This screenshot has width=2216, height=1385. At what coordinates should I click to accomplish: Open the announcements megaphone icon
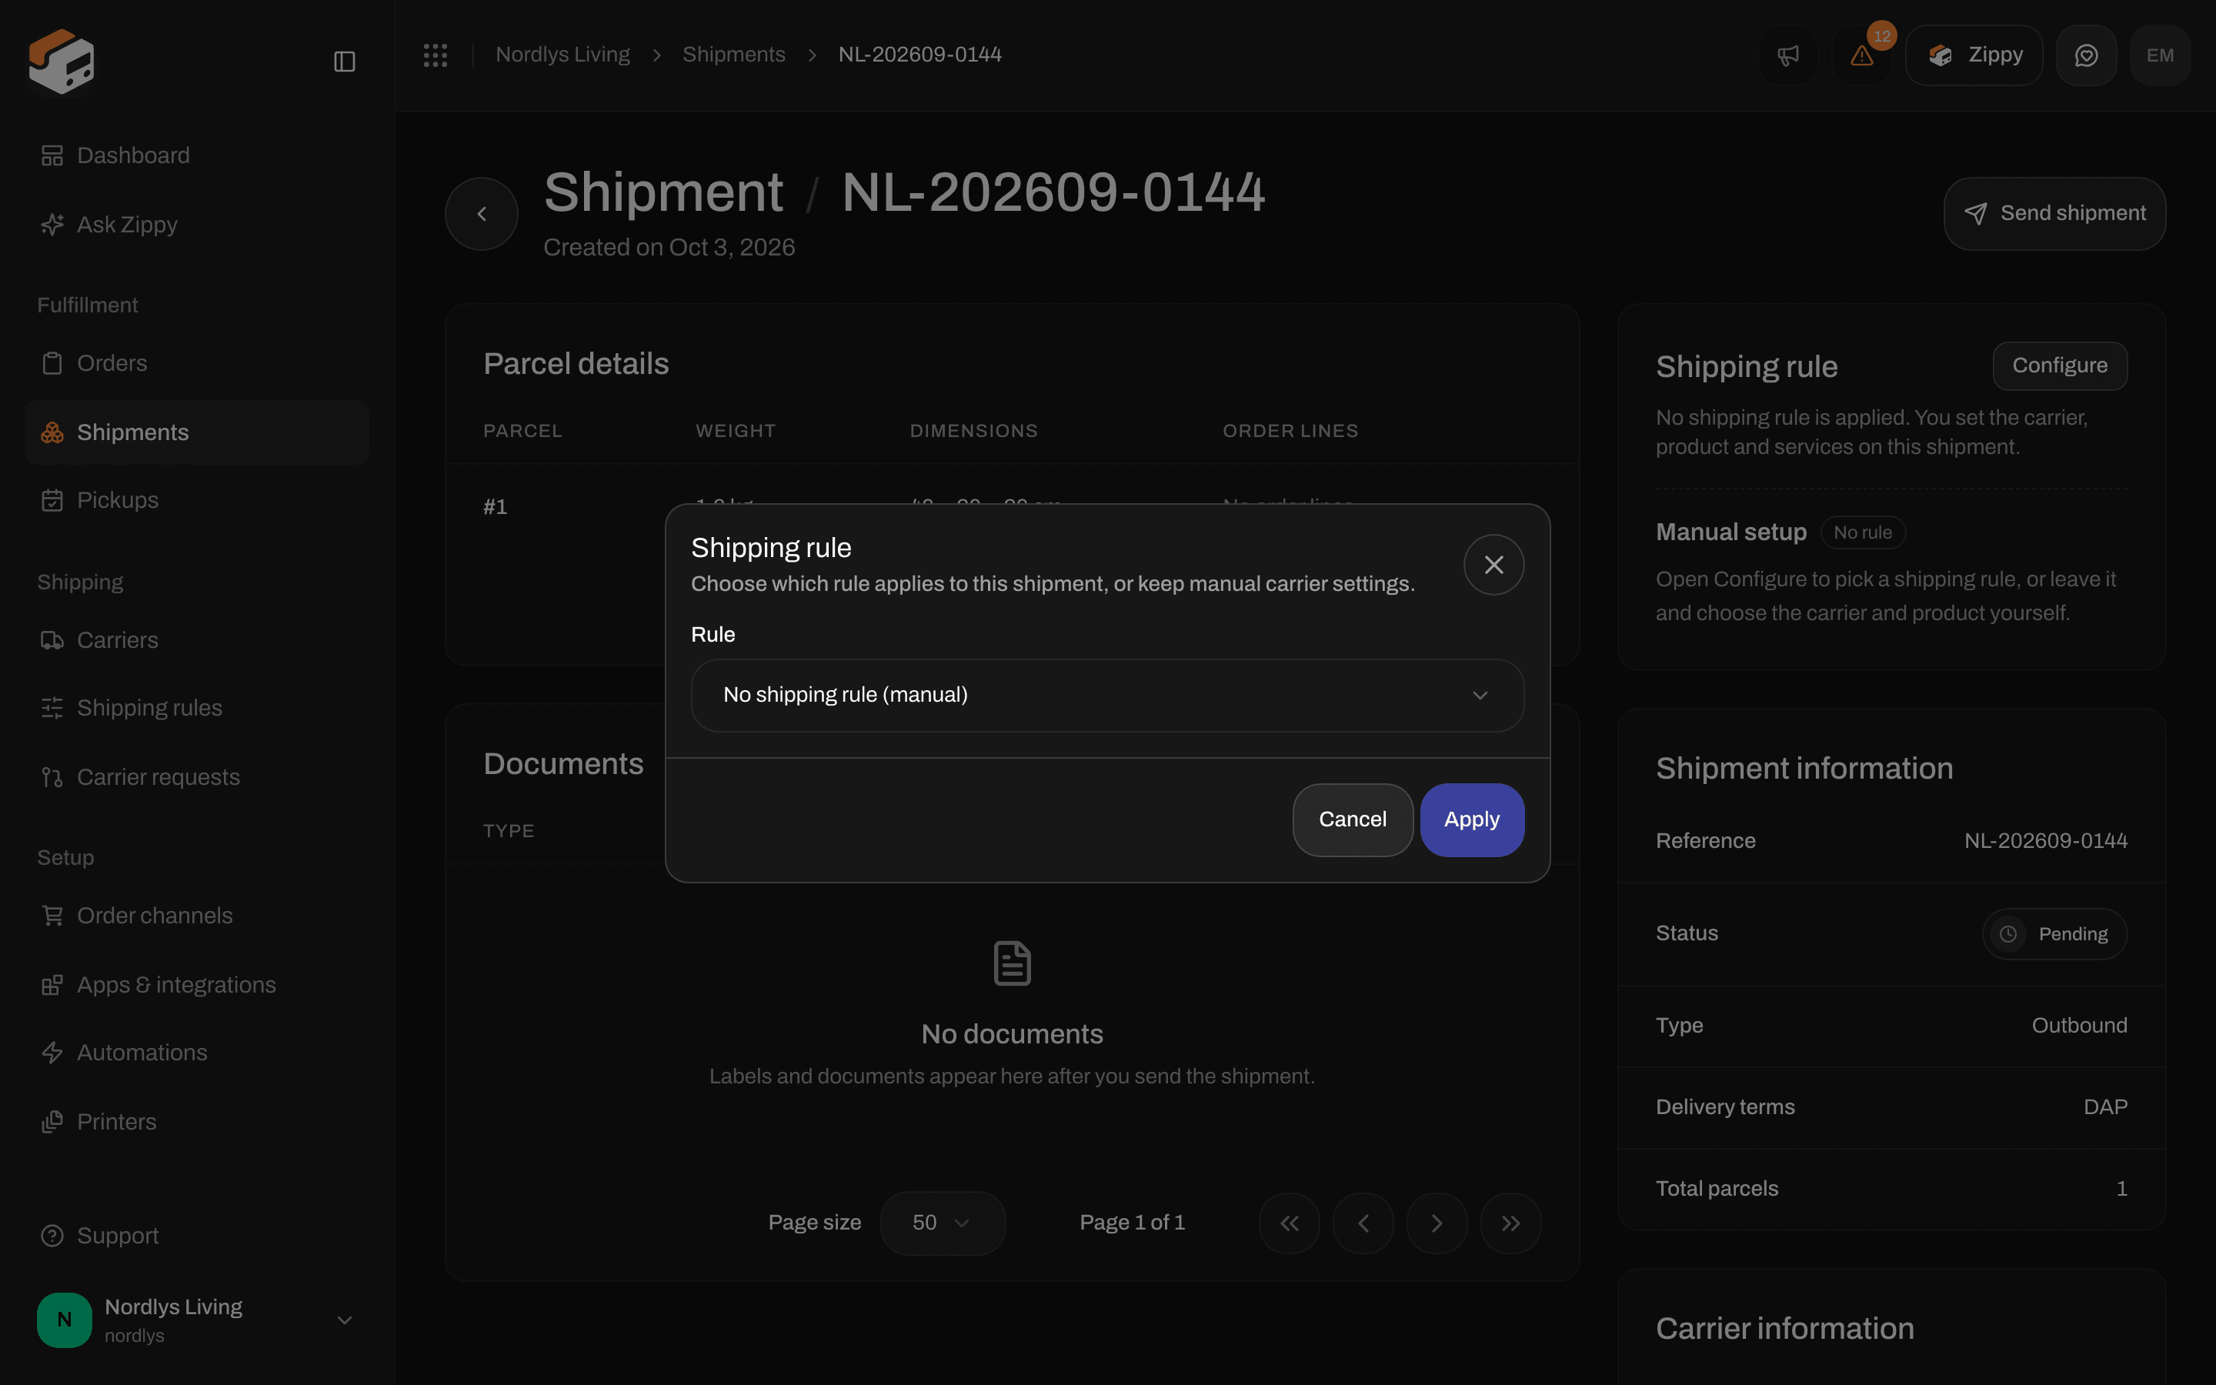1787,56
